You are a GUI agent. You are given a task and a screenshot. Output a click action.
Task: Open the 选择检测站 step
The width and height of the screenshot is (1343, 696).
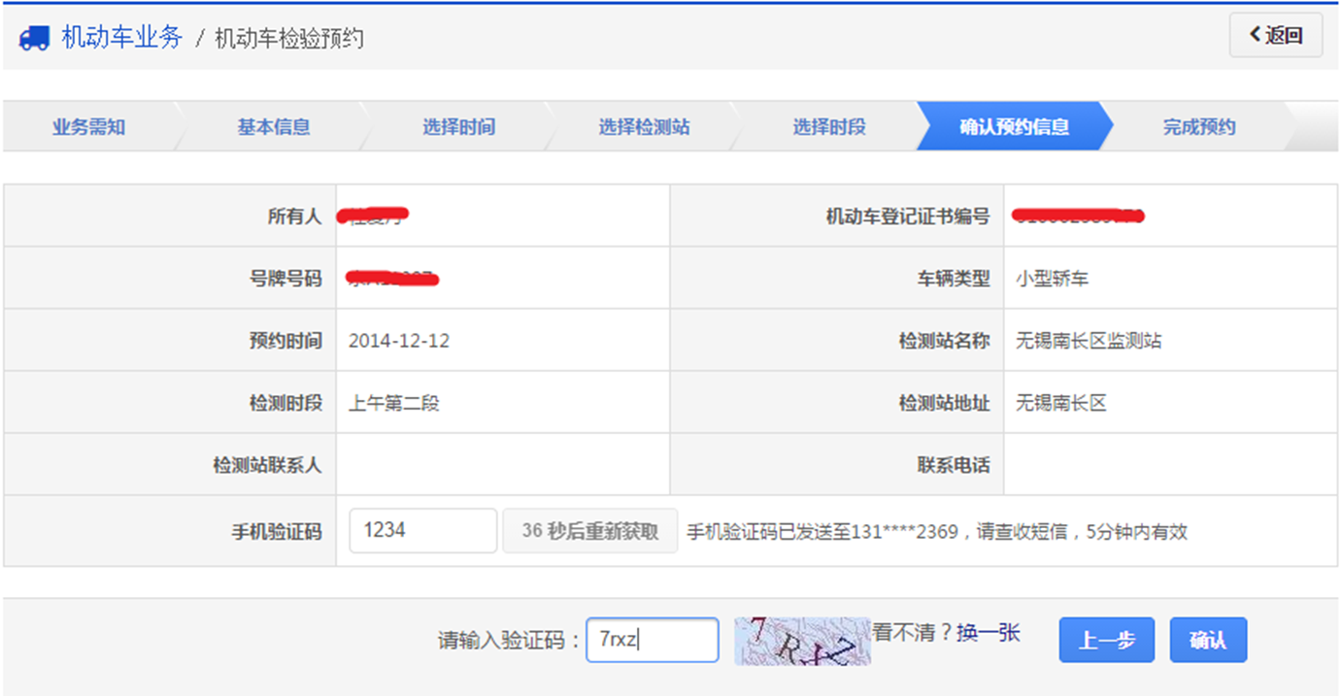click(644, 127)
